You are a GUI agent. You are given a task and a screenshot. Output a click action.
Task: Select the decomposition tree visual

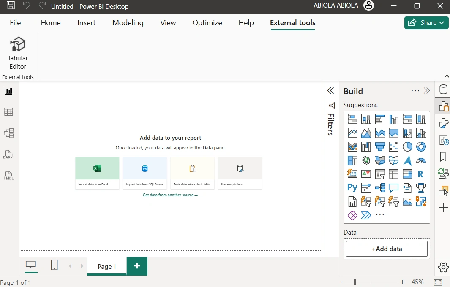point(380,188)
